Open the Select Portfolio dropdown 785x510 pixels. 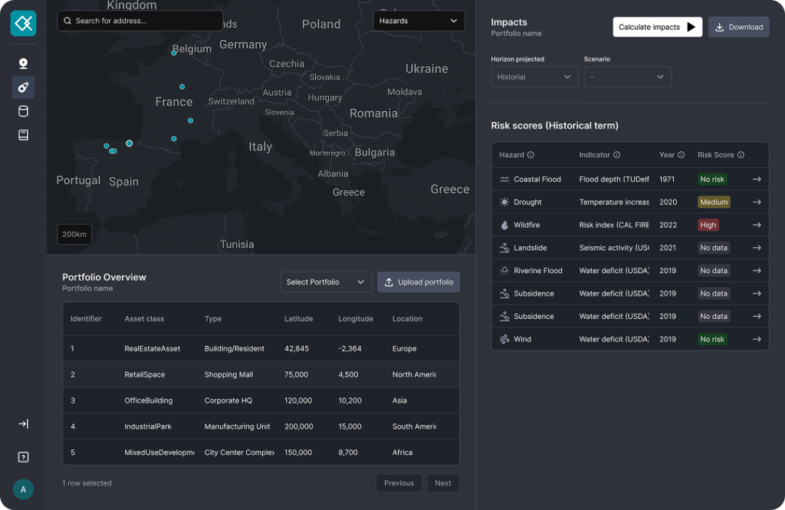(326, 281)
